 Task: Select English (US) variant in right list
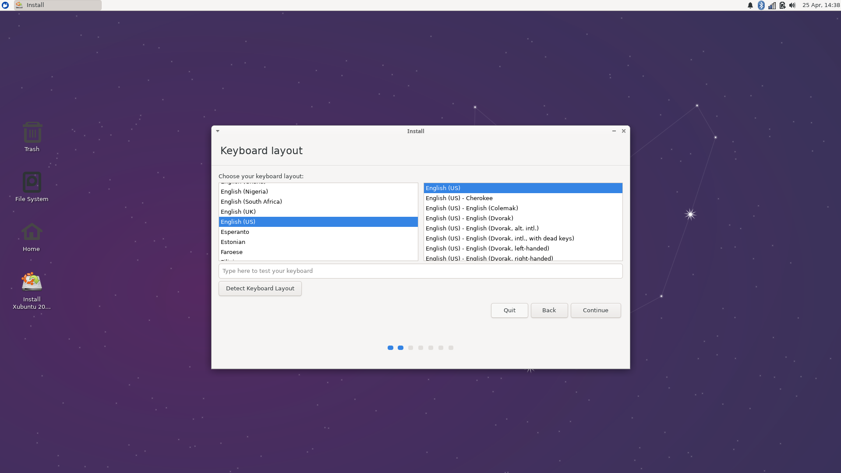tap(523, 188)
